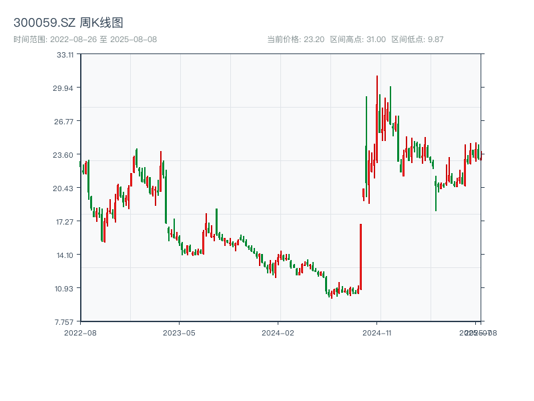Click y-axis label 26.77
Image resolution: width=534 pixels, height=401 pixels.
point(63,122)
